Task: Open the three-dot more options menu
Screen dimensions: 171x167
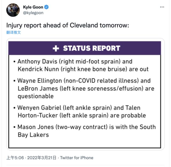Action: 162,7
